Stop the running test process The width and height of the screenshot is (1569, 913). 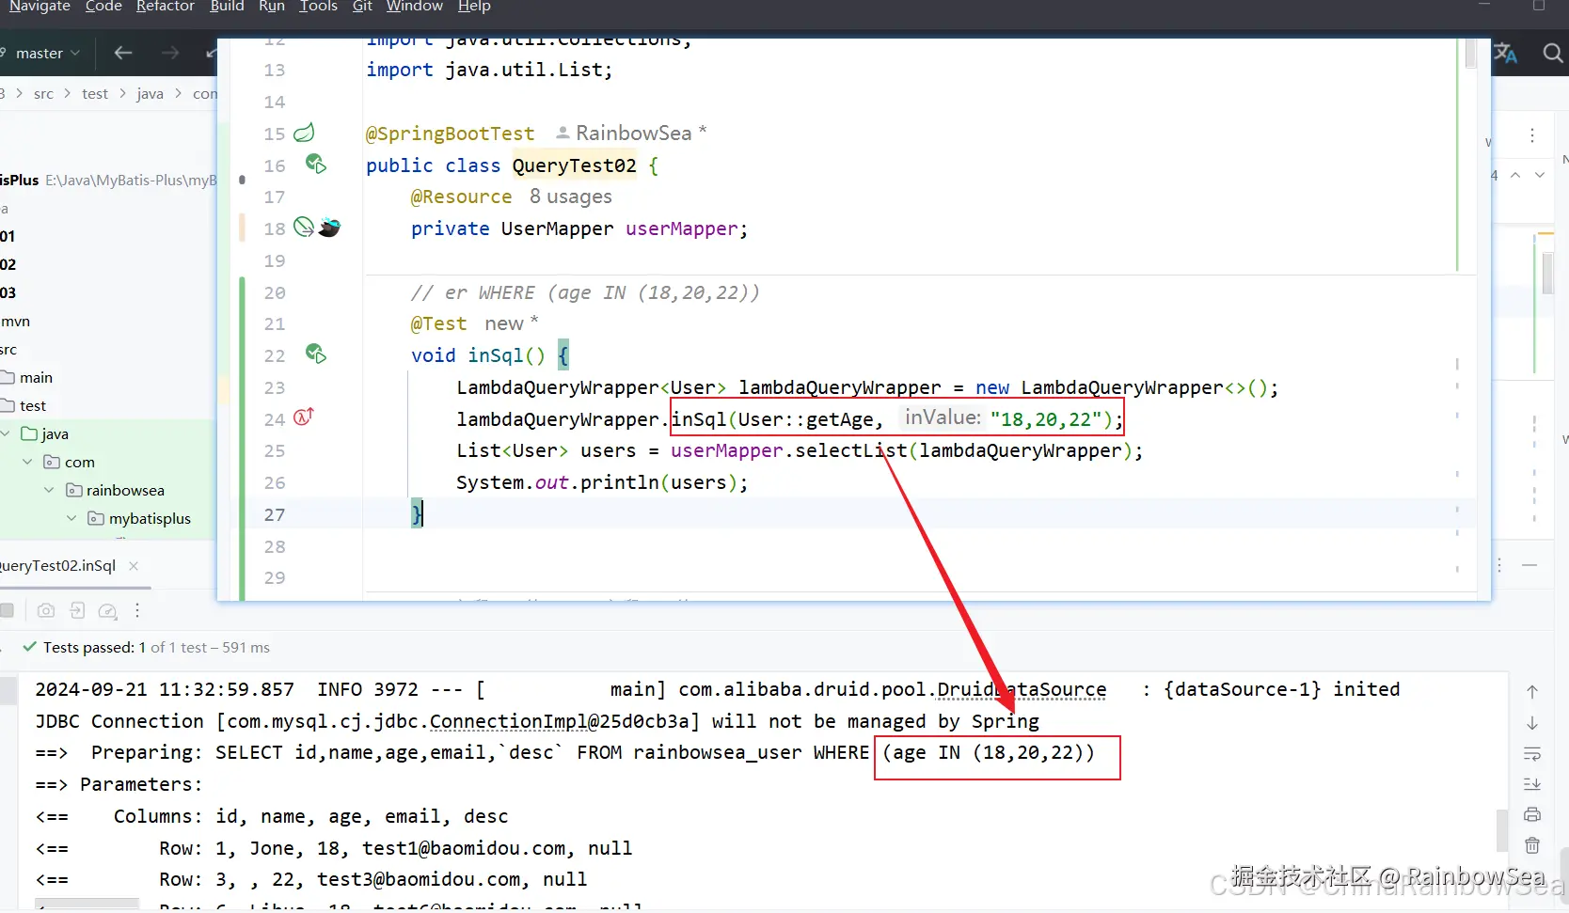tap(7, 611)
